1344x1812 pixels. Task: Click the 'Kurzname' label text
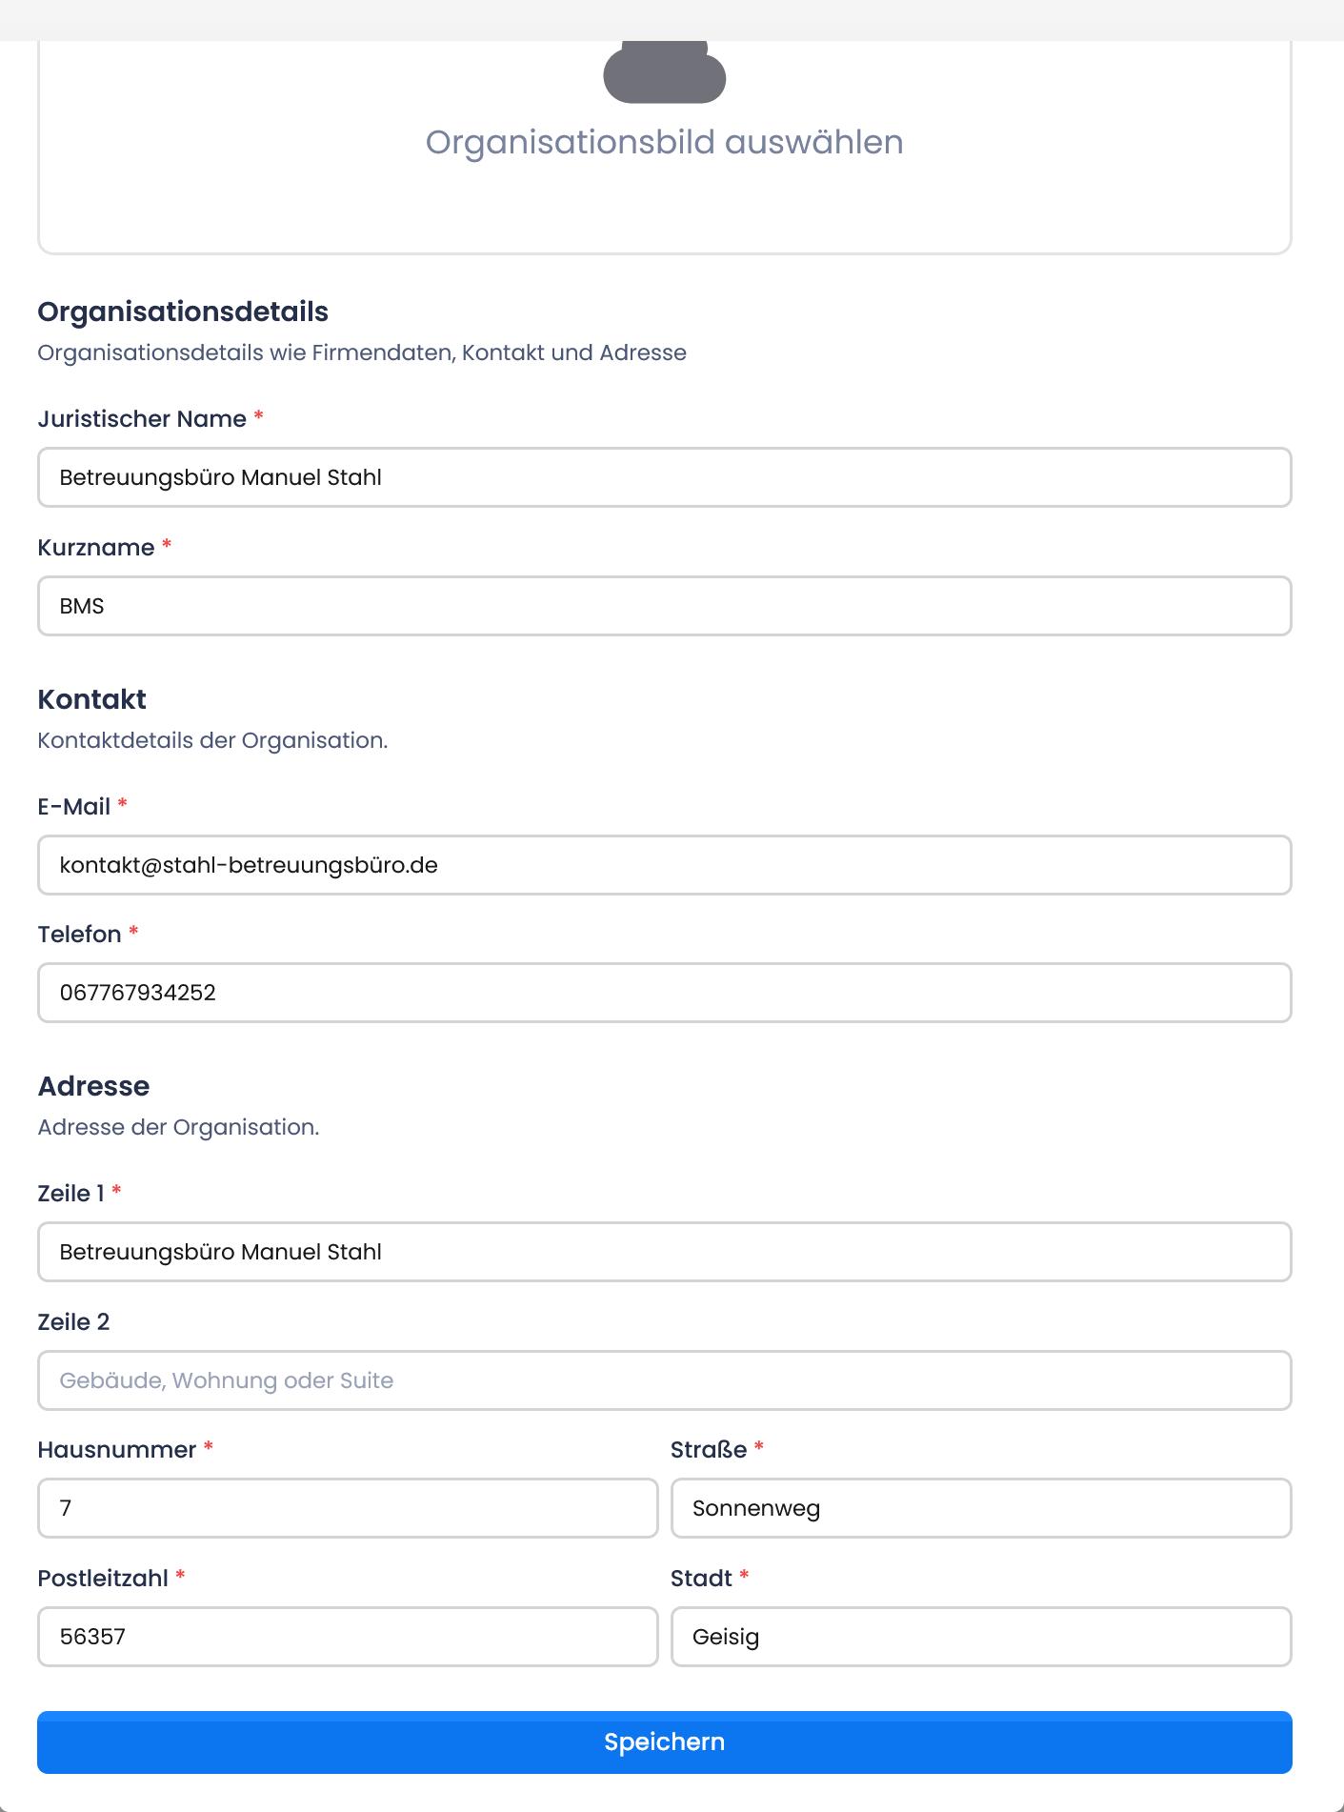pyautogui.click(x=96, y=548)
